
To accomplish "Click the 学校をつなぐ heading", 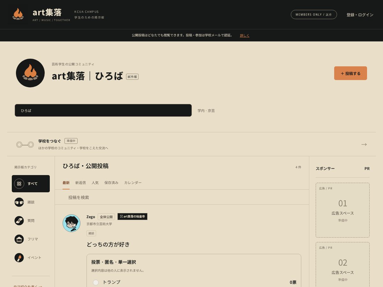I will [49, 141].
